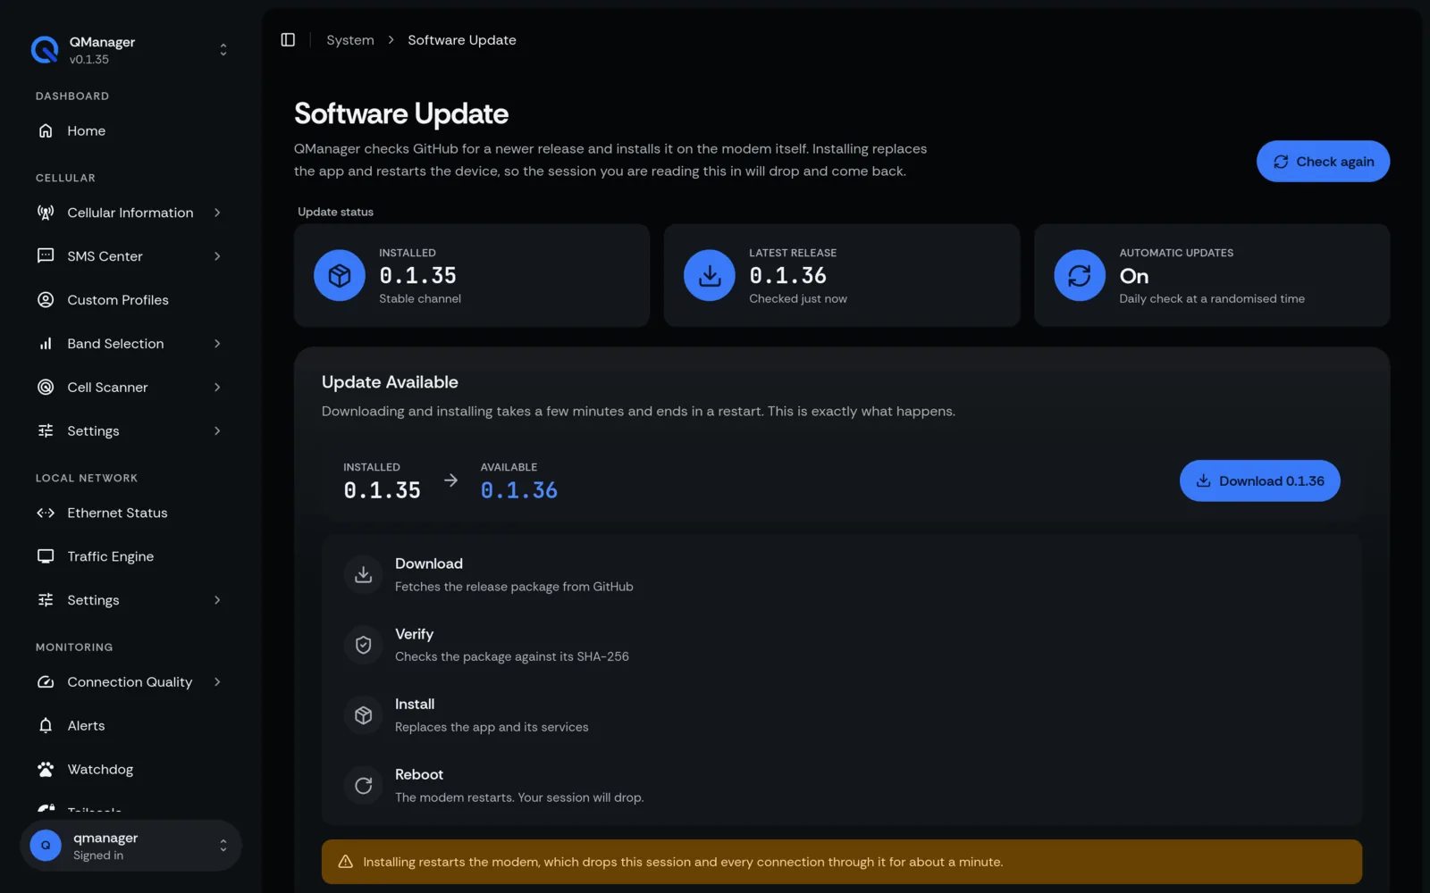
Task: Click the Automatic Updates refresh icon circle
Action: pos(1080,275)
